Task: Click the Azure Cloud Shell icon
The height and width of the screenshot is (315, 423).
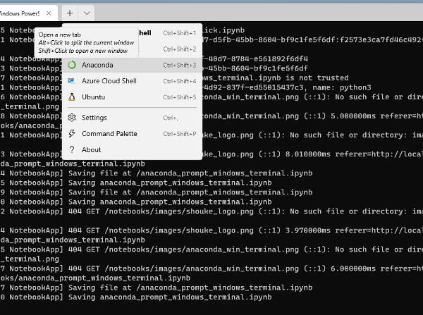Action: pos(71,81)
